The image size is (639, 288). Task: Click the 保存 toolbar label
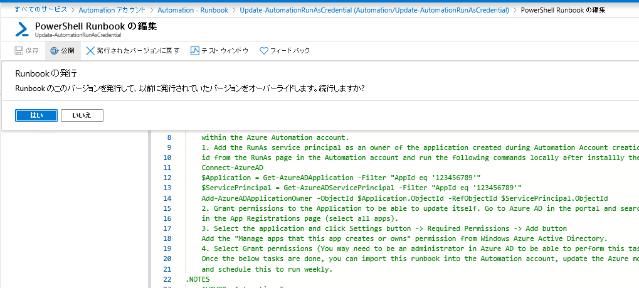click(32, 51)
